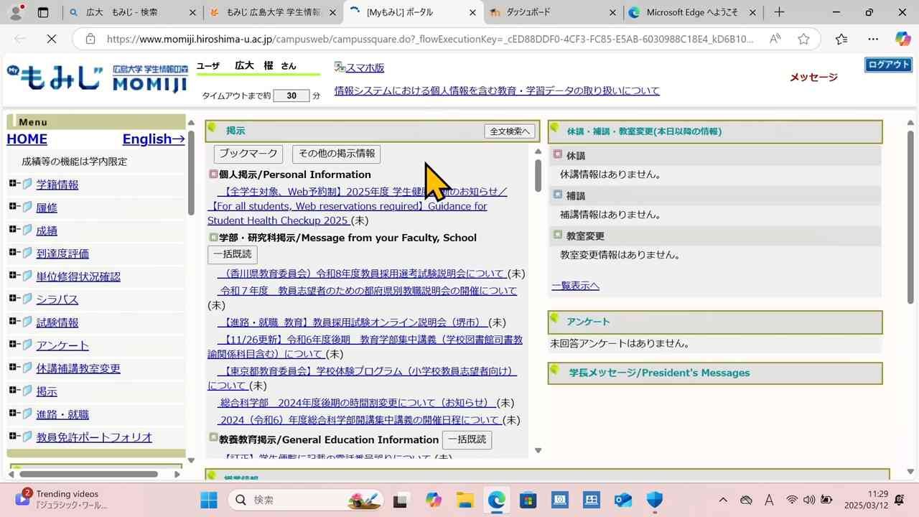Open the tab actions menu icon
This screenshot has height=517, width=919.
point(43,12)
